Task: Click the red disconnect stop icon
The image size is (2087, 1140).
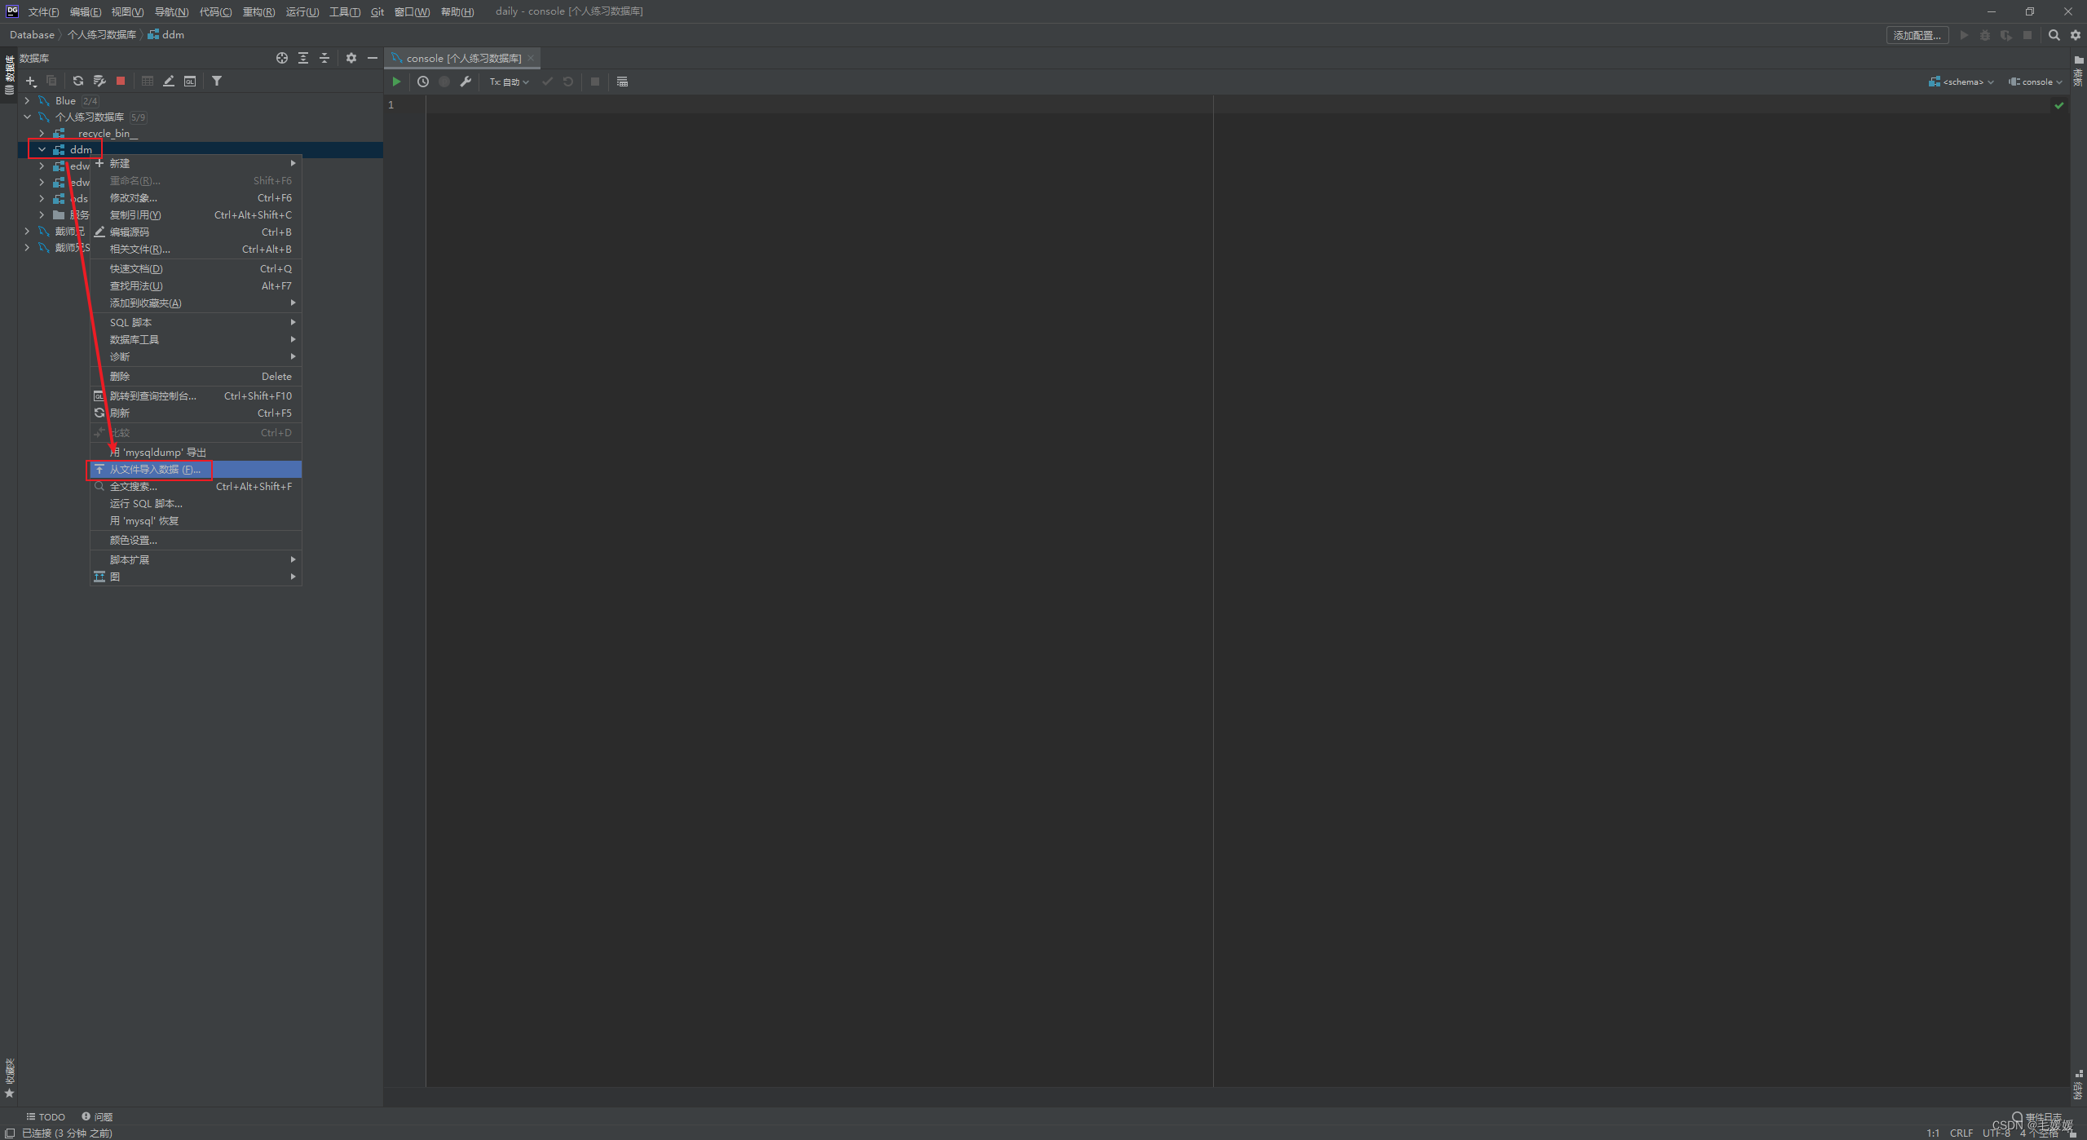Action: pyautogui.click(x=121, y=81)
